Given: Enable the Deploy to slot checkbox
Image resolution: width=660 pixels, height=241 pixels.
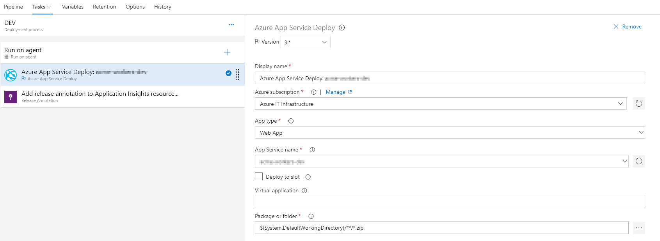Looking at the screenshot, I should click(x=259, y=177).
